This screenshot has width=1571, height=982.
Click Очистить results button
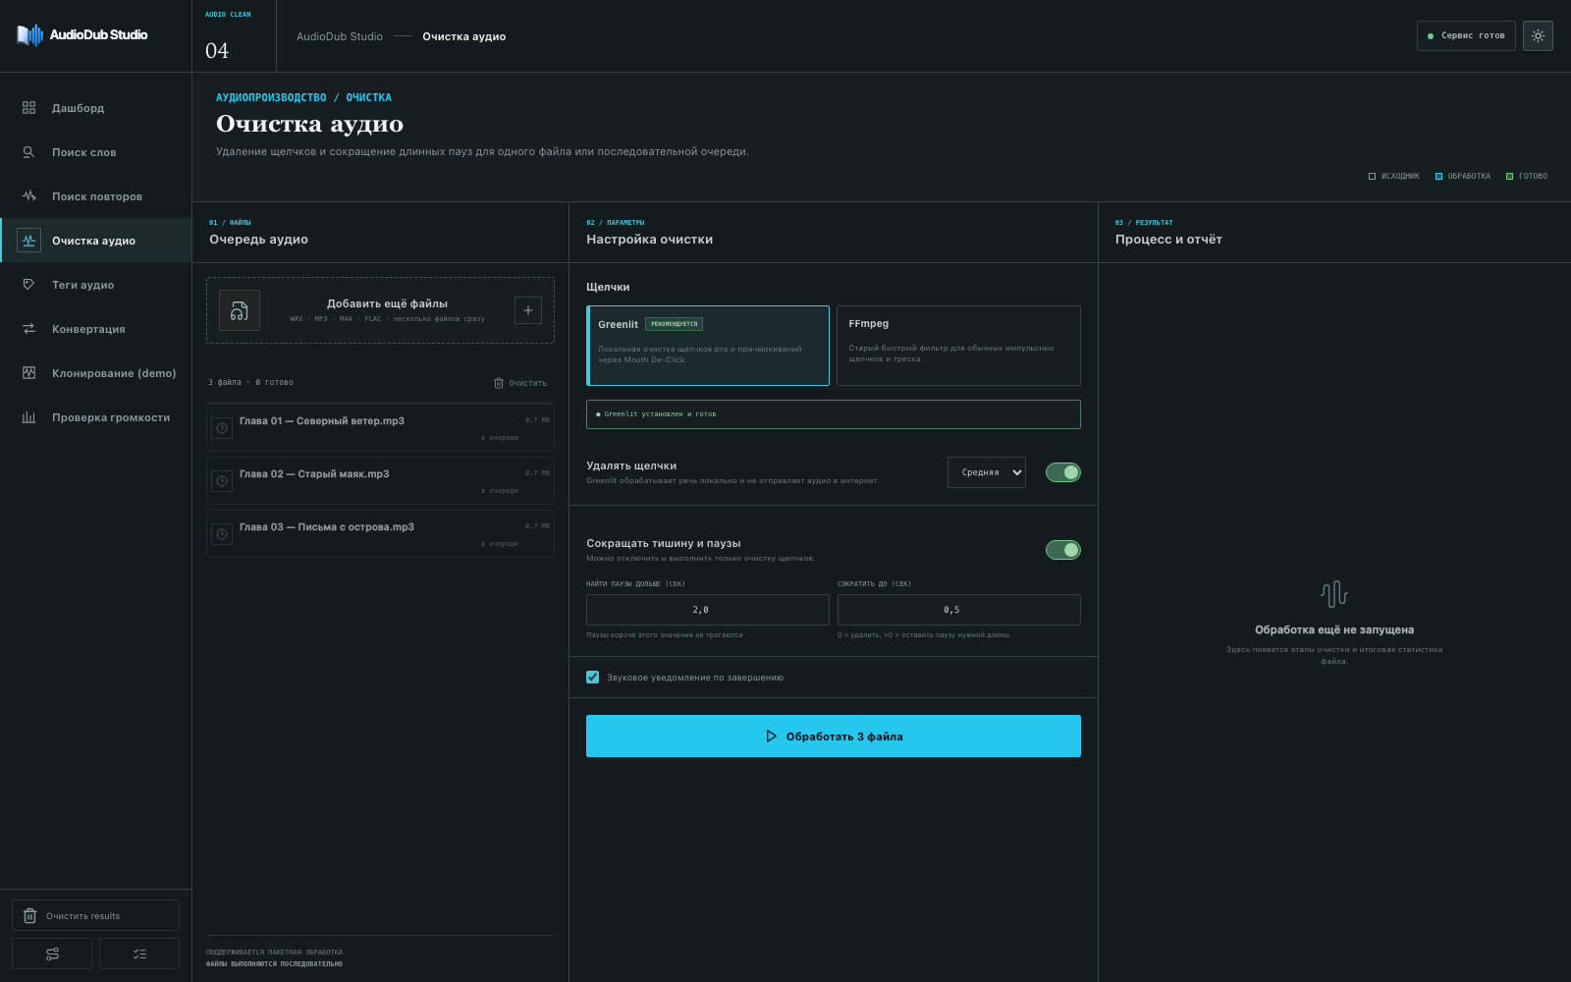tap(95, 915)
